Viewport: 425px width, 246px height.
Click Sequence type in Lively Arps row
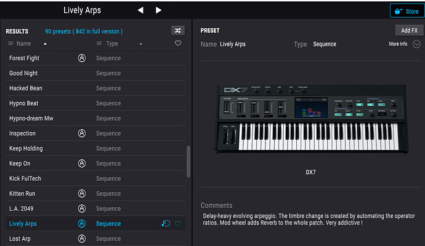pos(108,223)
